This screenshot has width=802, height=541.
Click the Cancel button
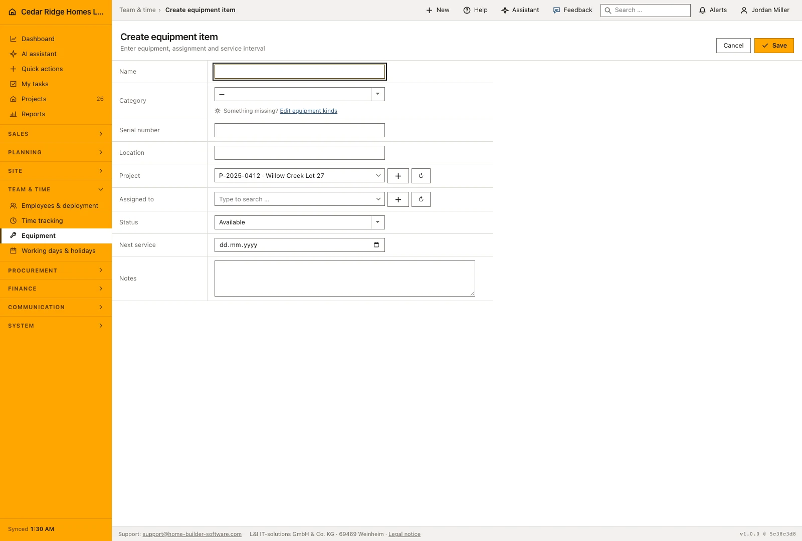tap(733, 46)
